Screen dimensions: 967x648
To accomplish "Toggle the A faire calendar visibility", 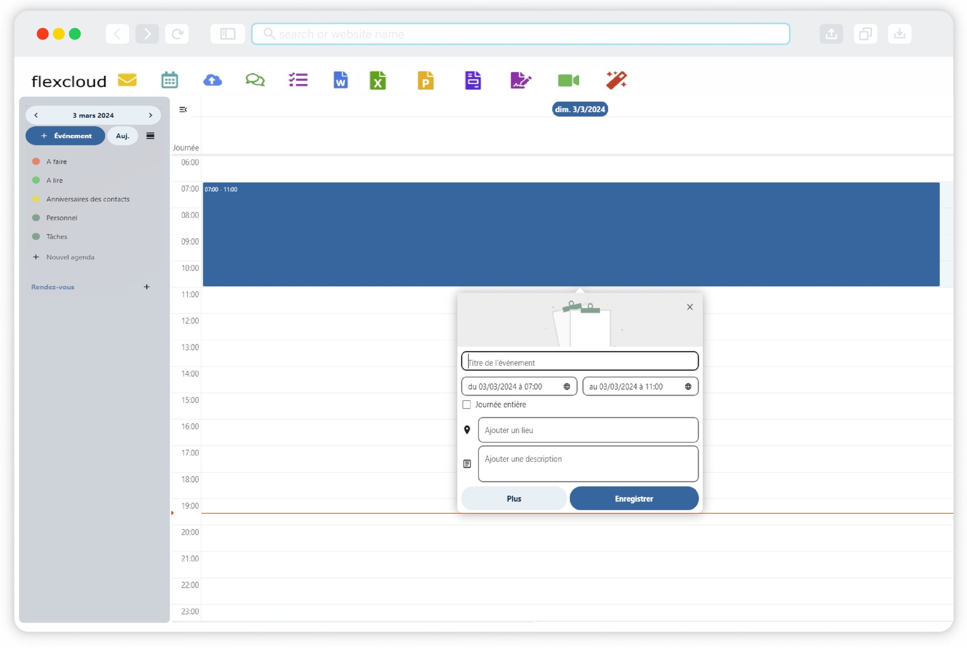I will pos(35,161).
